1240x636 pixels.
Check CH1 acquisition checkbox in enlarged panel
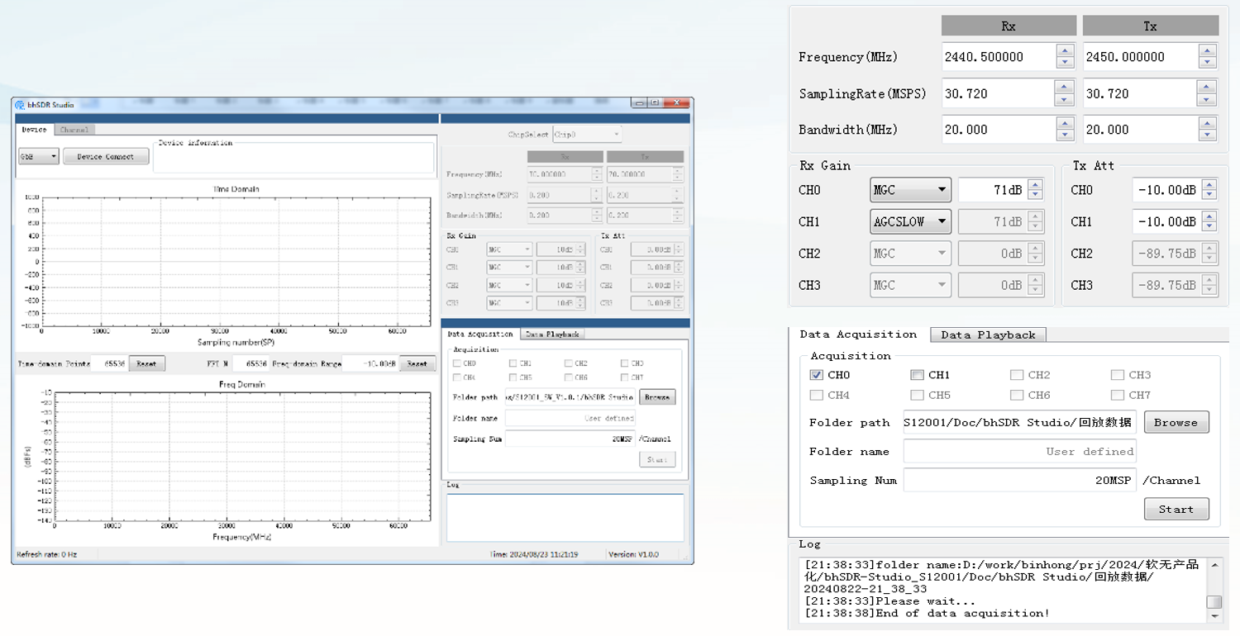917,375
